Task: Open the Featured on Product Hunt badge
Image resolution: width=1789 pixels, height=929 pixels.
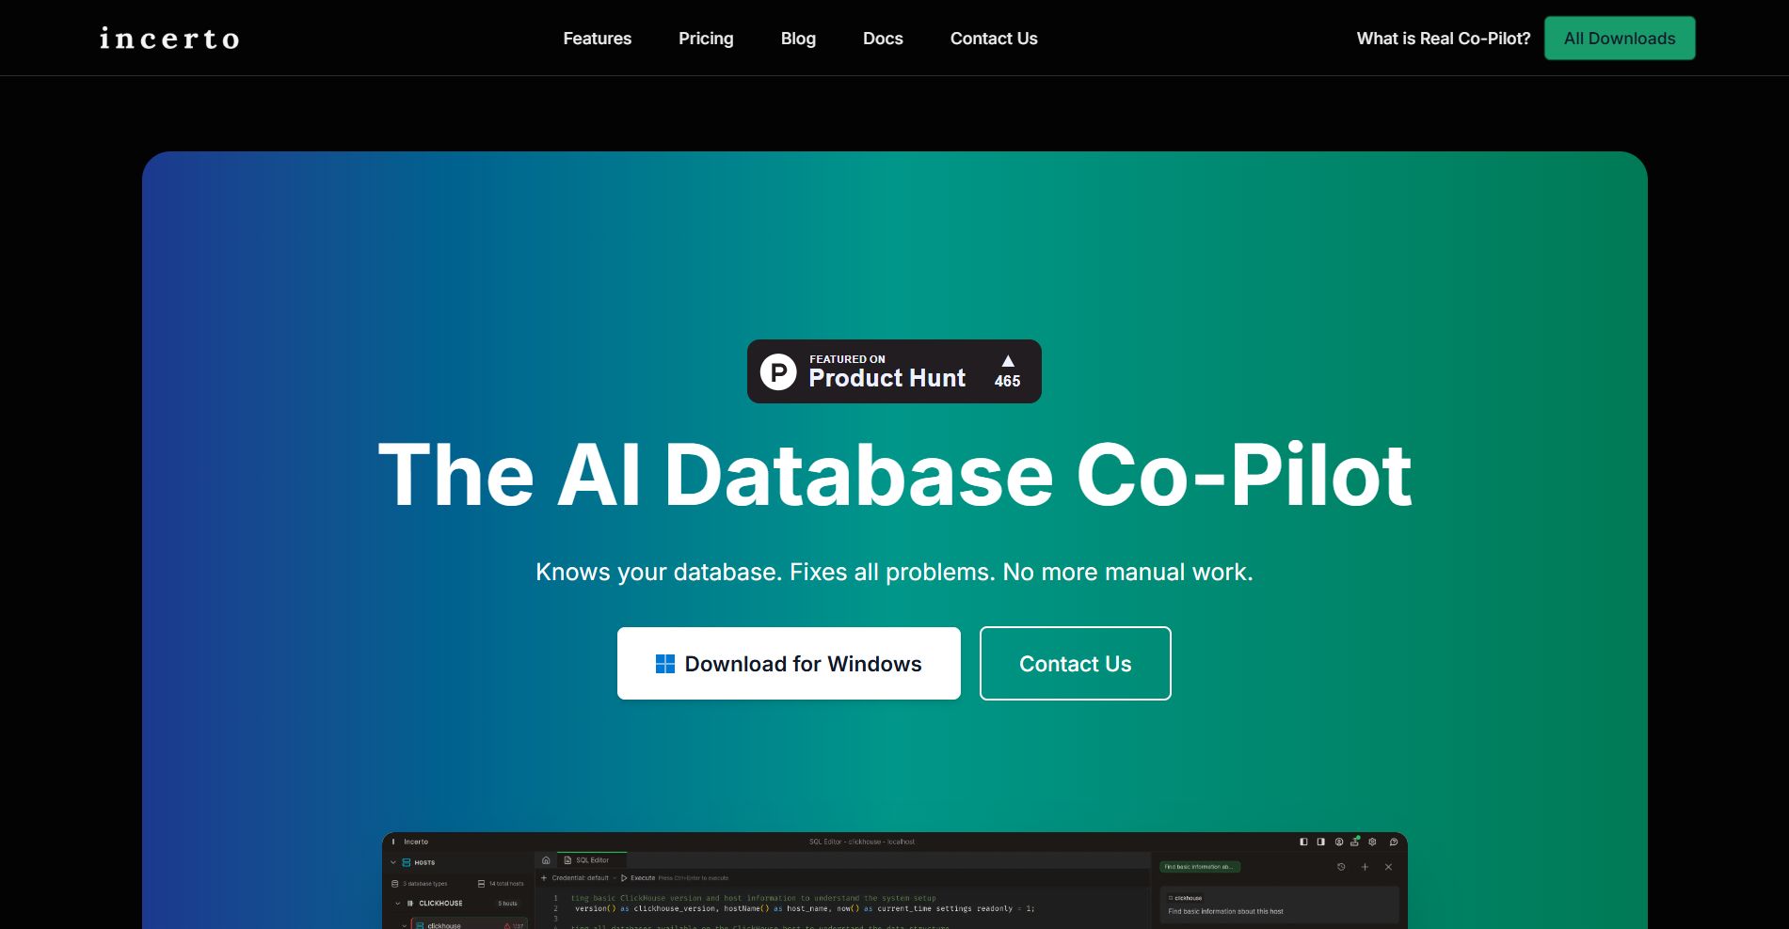Action: coord(894,371)
